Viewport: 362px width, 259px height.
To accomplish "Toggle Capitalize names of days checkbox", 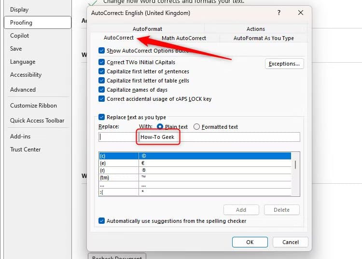I will (101, 90).
